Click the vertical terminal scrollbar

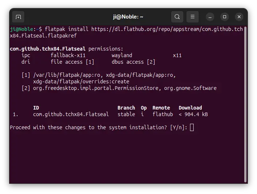tap(245, 104)
